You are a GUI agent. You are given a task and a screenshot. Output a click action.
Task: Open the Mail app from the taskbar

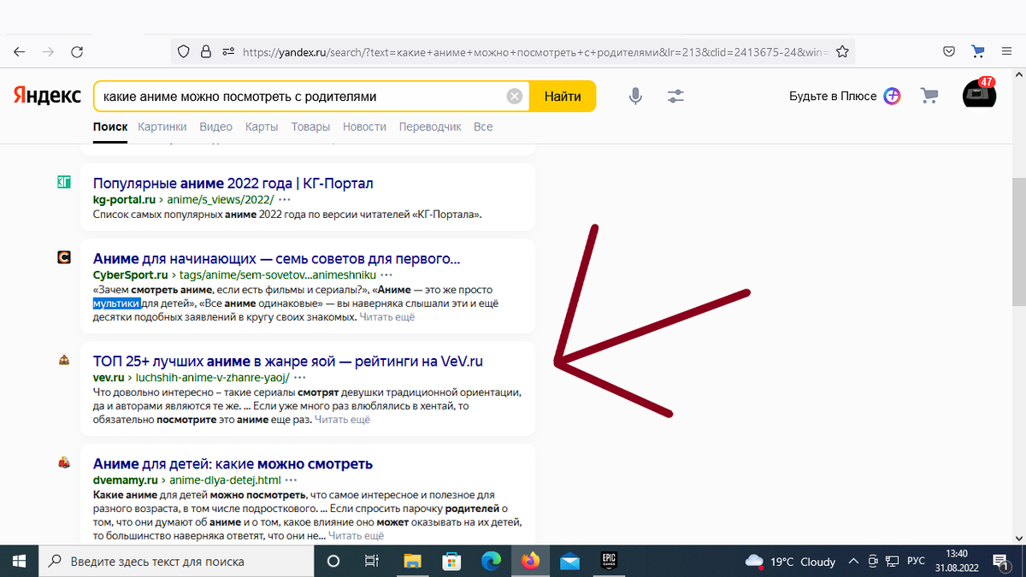pyautogui.click(x=570, y=562)
